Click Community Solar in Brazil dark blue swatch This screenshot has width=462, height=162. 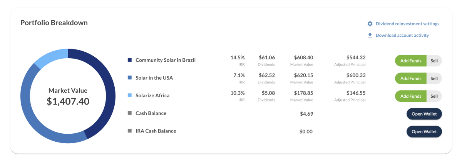[x=130, y=60]
